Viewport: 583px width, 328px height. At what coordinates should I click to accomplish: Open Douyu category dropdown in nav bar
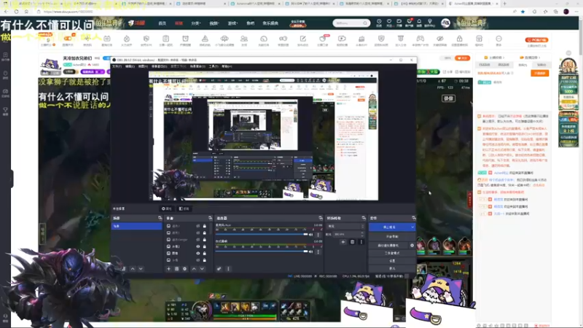(195, 23)
